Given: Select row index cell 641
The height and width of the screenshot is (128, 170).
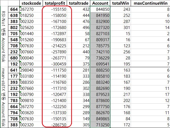Looking at the screenshot, I should 14,70.
